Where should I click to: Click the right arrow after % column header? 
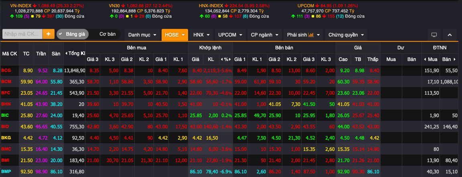(231, 59)
